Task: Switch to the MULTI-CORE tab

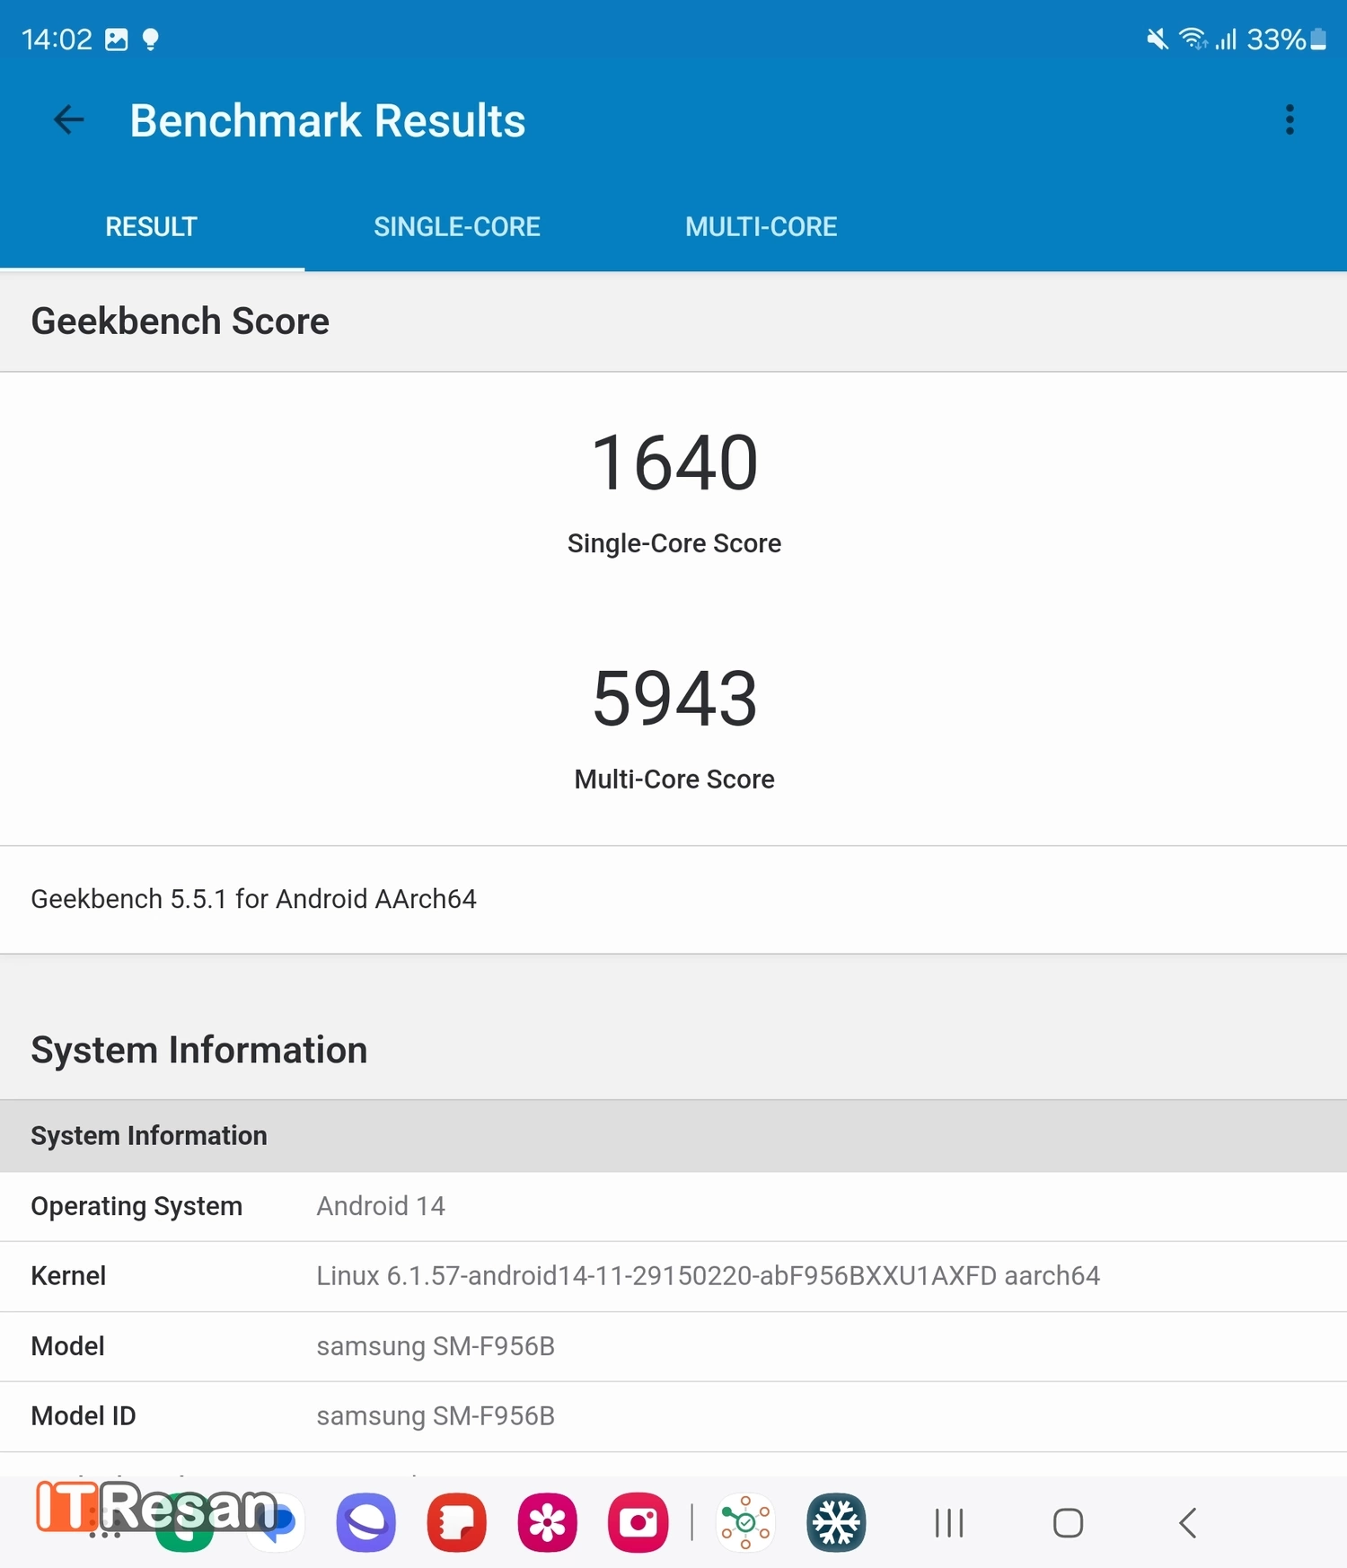Action: (x=761, y=227)
